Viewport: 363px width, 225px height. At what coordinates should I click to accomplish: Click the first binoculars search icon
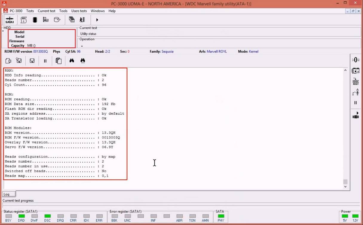click(72, 61)
